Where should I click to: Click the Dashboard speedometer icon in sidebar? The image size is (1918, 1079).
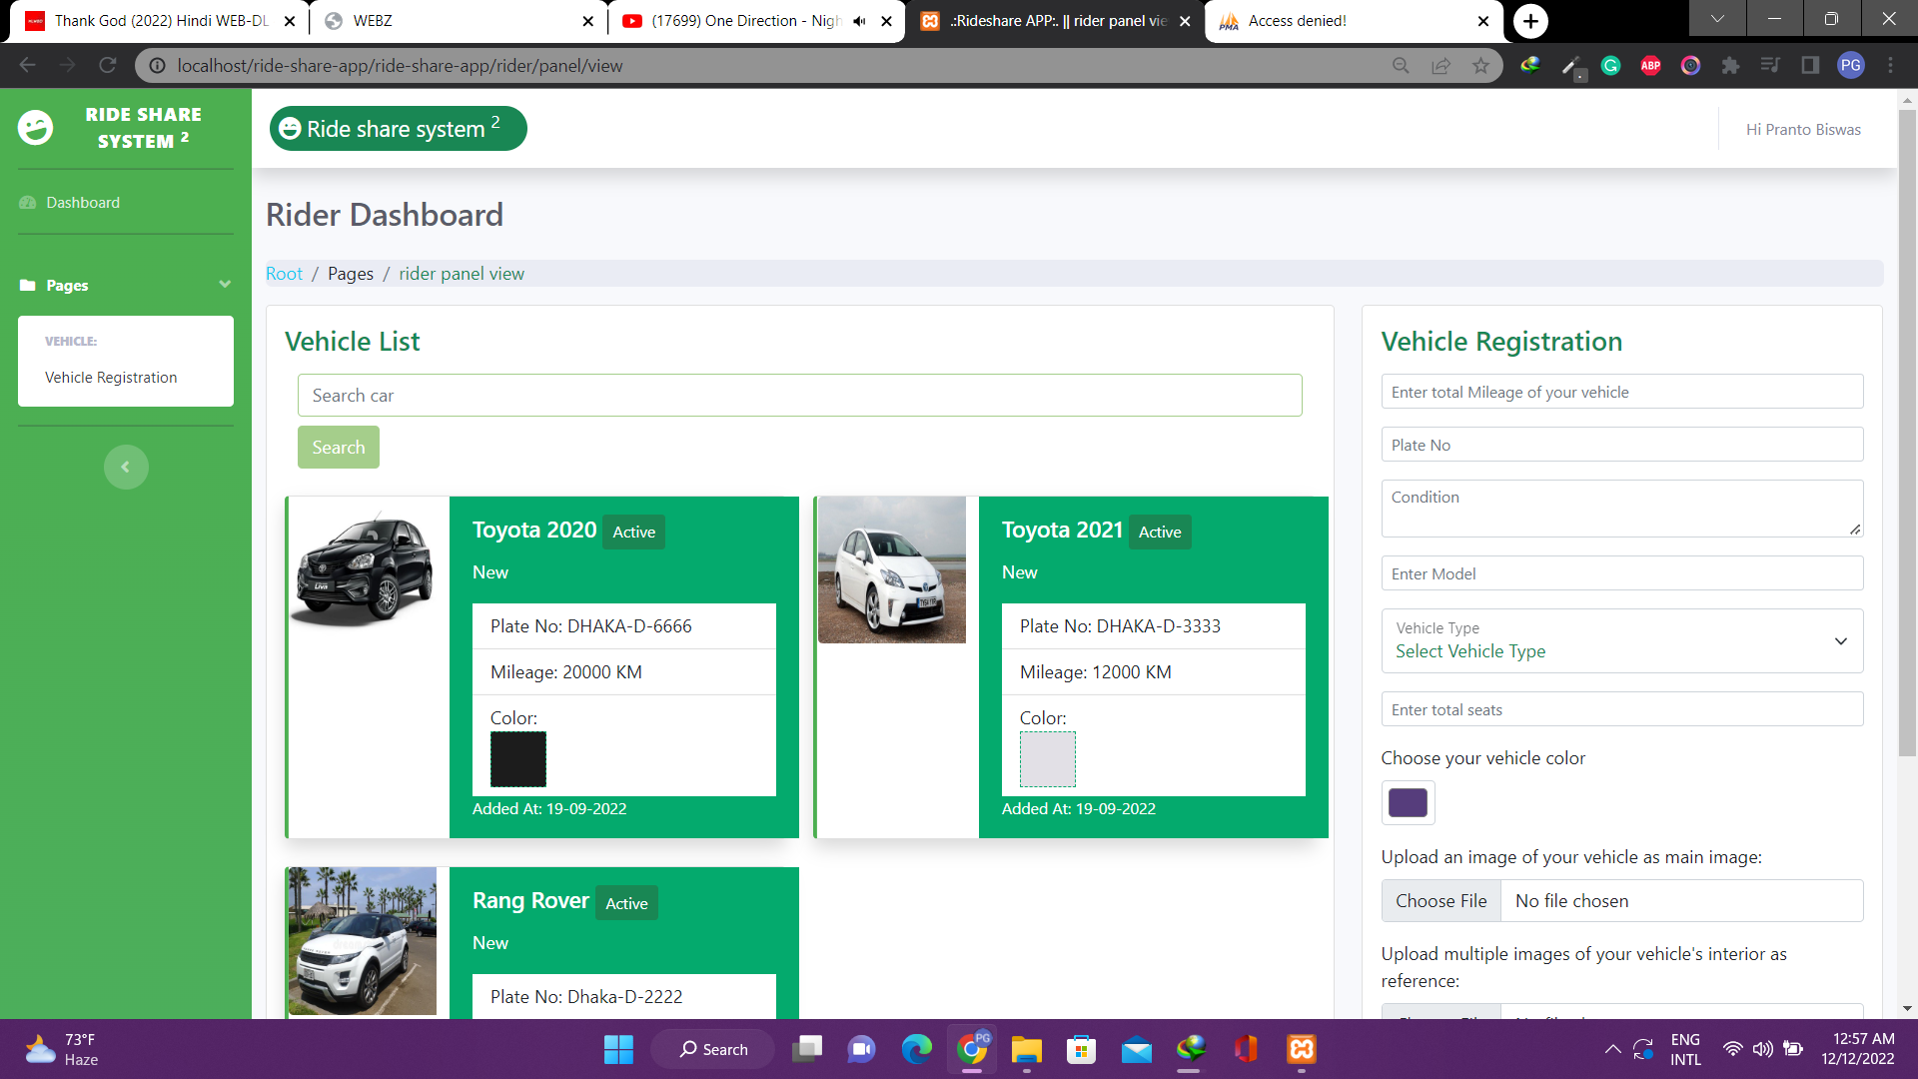click(x=28, y=202)
